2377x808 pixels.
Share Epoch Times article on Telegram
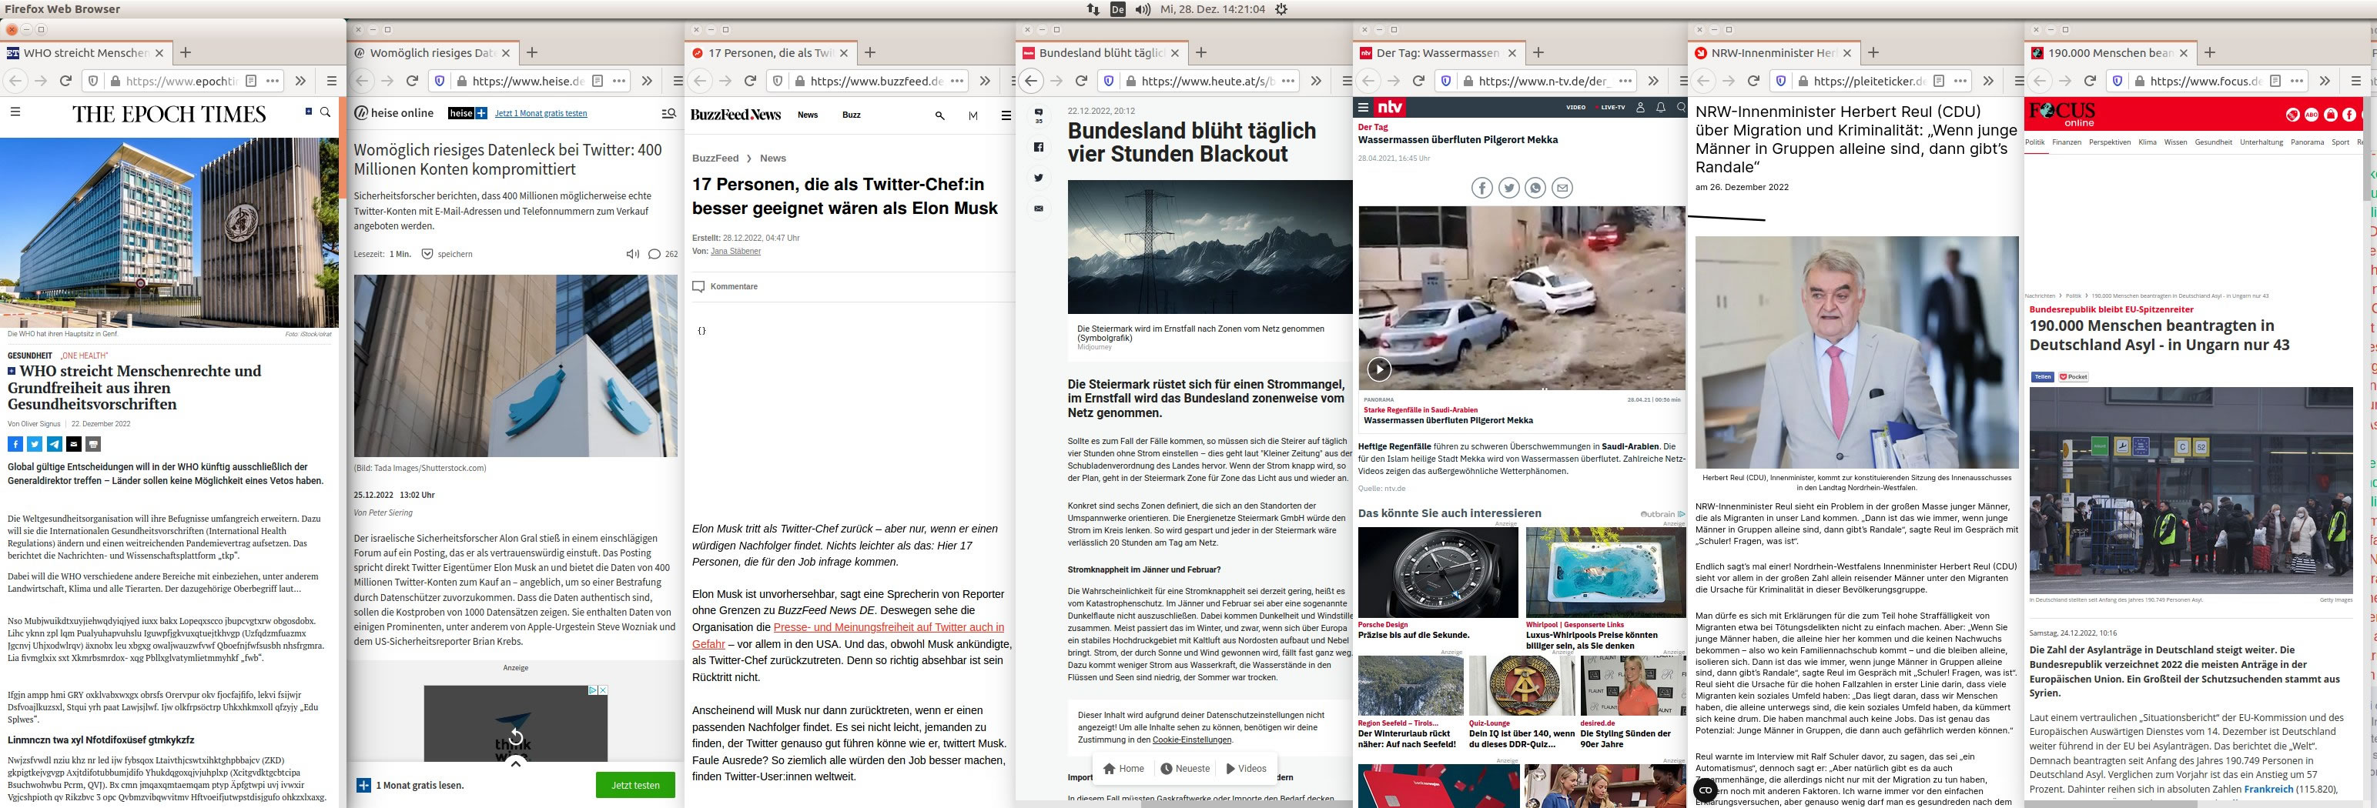[55, 445]
